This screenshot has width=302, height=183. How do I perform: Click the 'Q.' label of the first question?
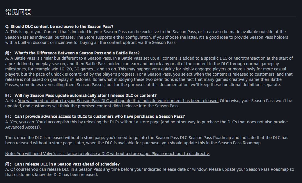(x=7, y=26)
